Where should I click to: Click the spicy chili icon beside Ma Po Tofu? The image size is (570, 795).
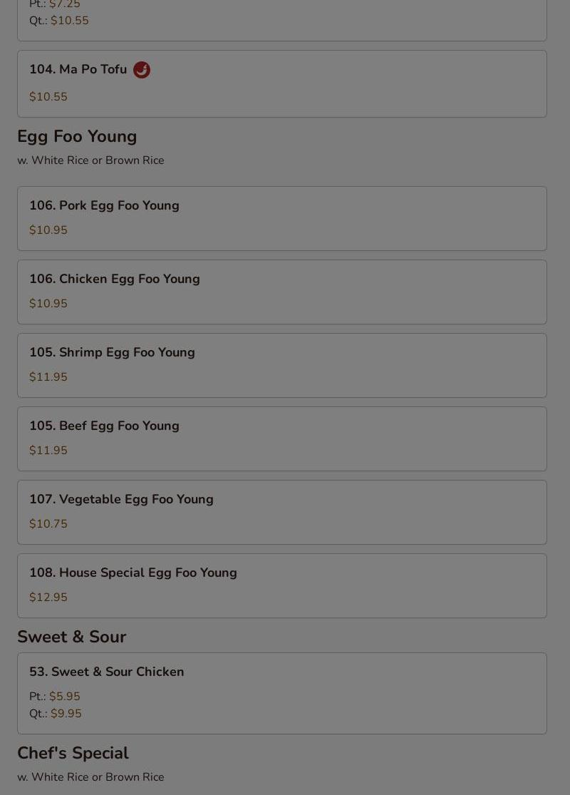141,70
